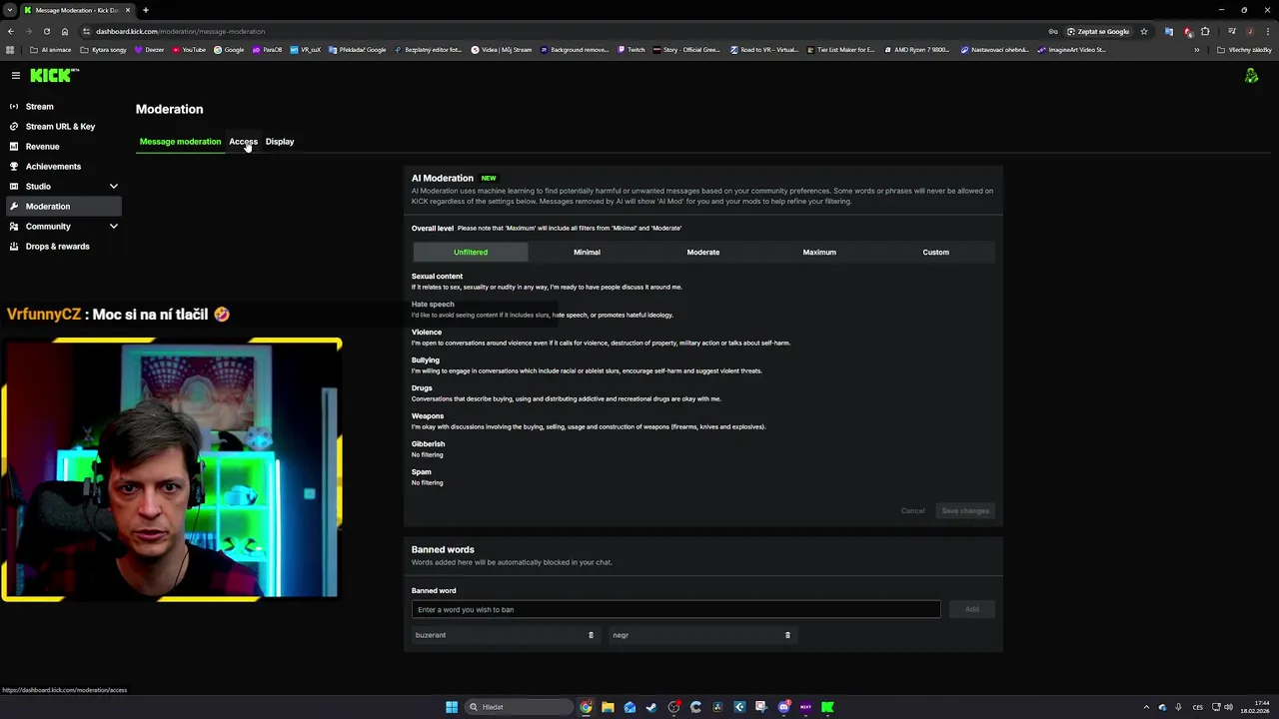The width and height of the screenshot is (1279, 719).
Task: Click the browser home icon
Action: pos(64,31)
